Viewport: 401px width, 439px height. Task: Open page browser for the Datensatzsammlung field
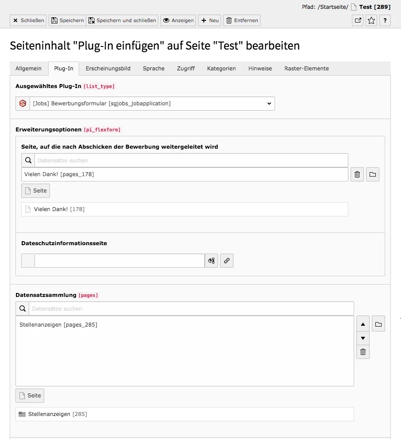[x=378, y=323]
